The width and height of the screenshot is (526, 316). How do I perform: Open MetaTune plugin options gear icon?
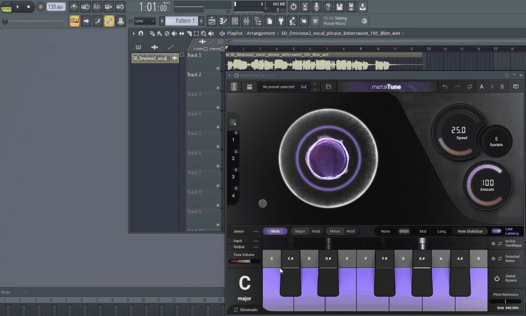[236, 75]
